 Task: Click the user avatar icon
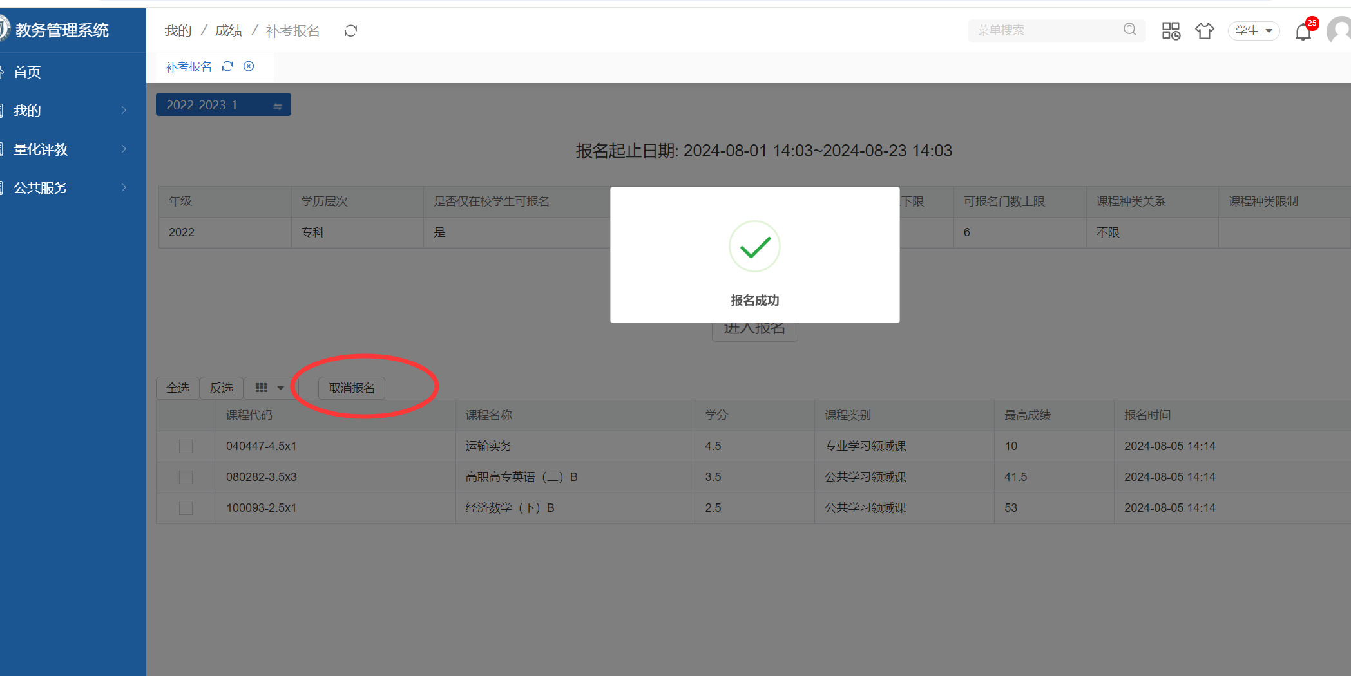click(1340, 31)
